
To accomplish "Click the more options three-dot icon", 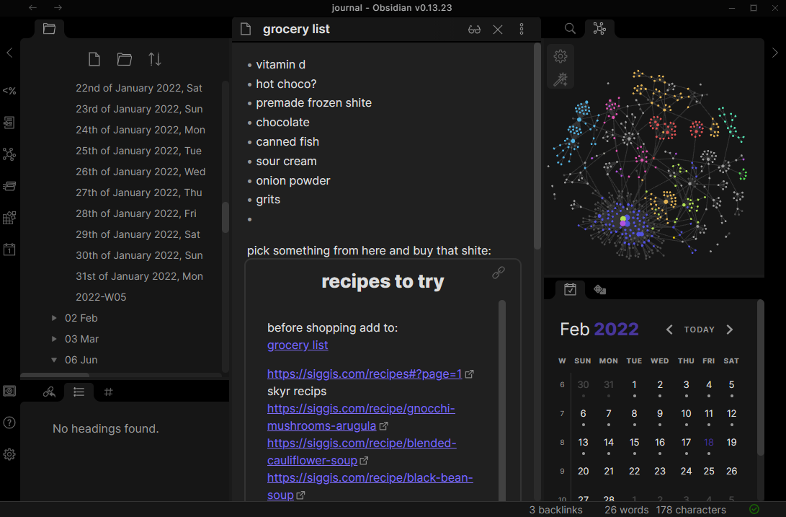I will (522, 30).
